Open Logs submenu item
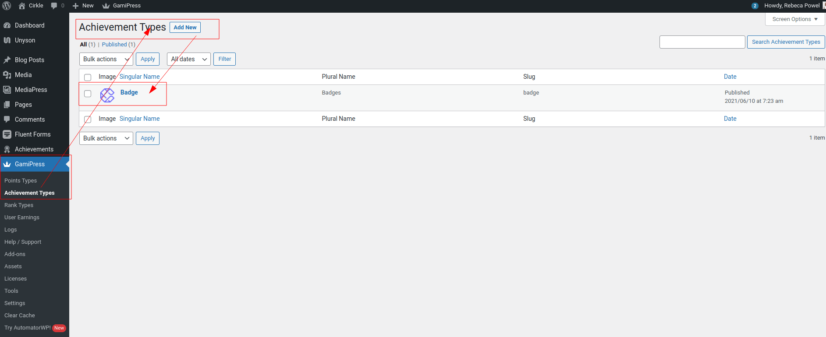Image resolution: width=826 pixels, height=337 pixels. click(11, 230)
